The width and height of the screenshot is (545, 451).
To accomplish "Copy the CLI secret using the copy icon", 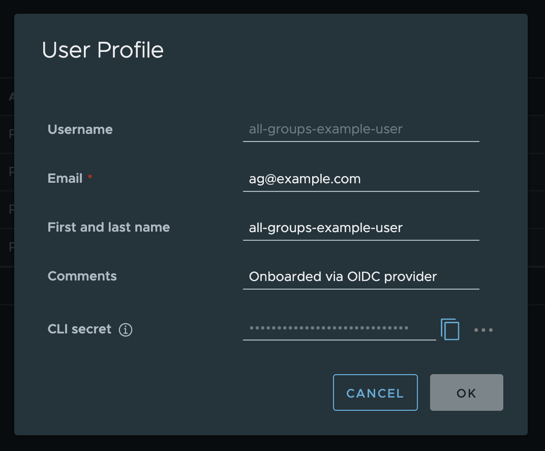I will click(x=450, y=329).
